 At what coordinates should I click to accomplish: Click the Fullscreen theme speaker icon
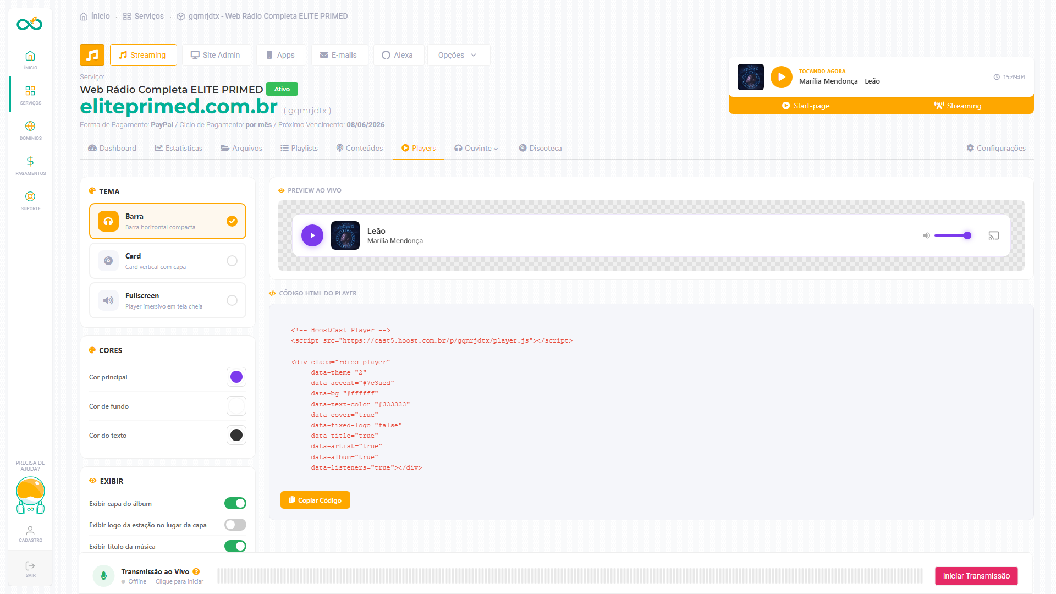point(108,300)
